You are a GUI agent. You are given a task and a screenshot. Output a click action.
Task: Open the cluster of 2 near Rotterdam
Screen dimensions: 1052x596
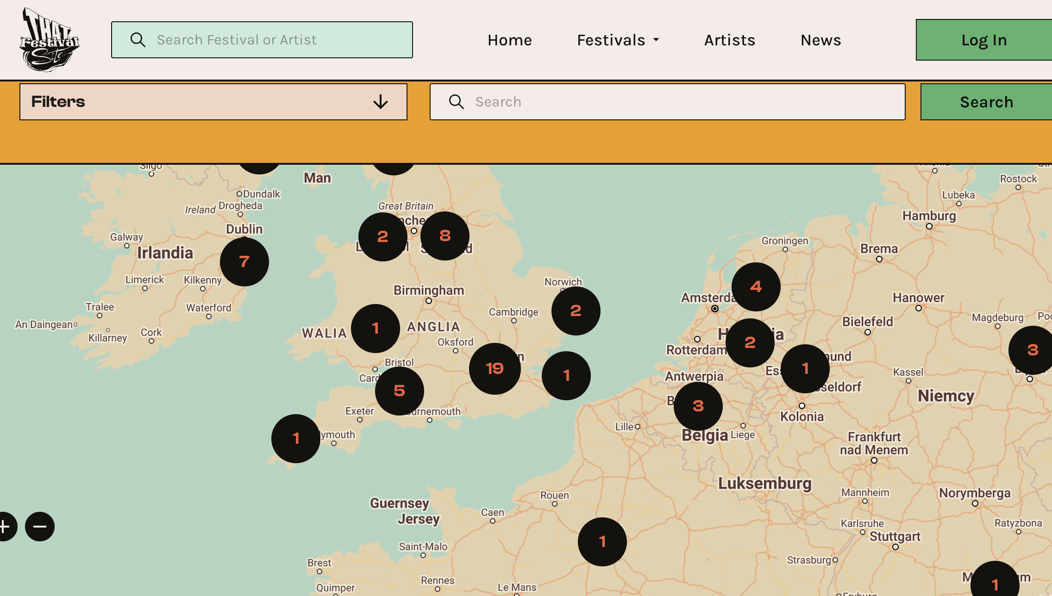click(750, 343)
